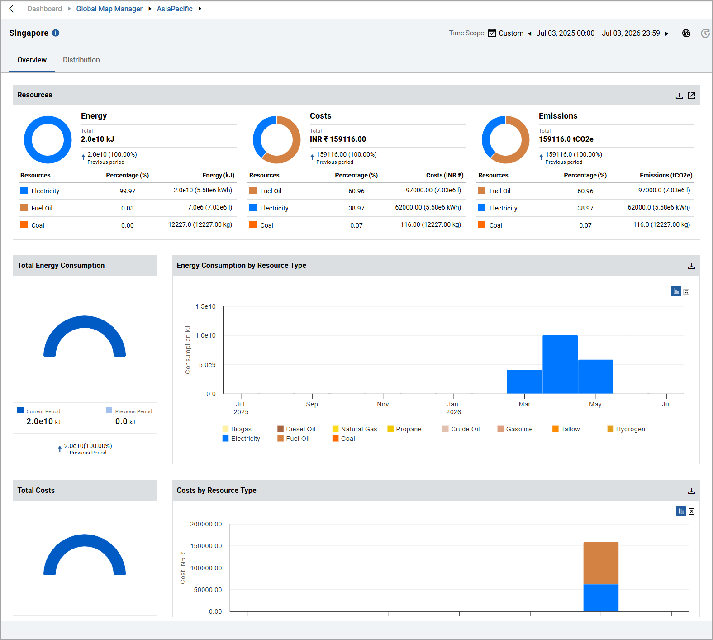Toggle Fuel Oil series in energy legend
Image resolution: width=713 pixels, height=640 pixels.
coord(294,439)
